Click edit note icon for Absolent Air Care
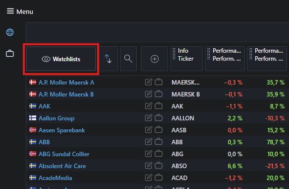 pyautogui.click(x=149, y=166)
